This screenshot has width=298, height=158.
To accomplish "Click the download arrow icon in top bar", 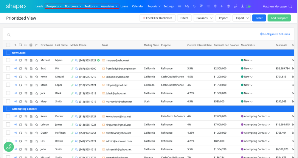I will [x=242, y=6].
